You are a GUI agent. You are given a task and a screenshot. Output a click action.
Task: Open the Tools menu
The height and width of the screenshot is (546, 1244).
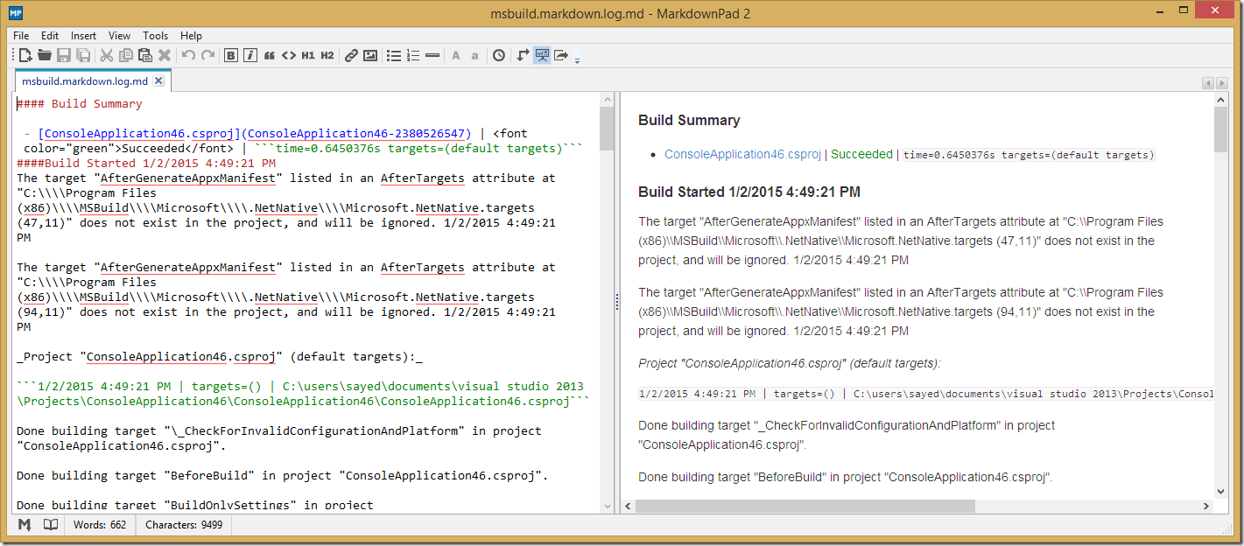[x=156, y=36]
